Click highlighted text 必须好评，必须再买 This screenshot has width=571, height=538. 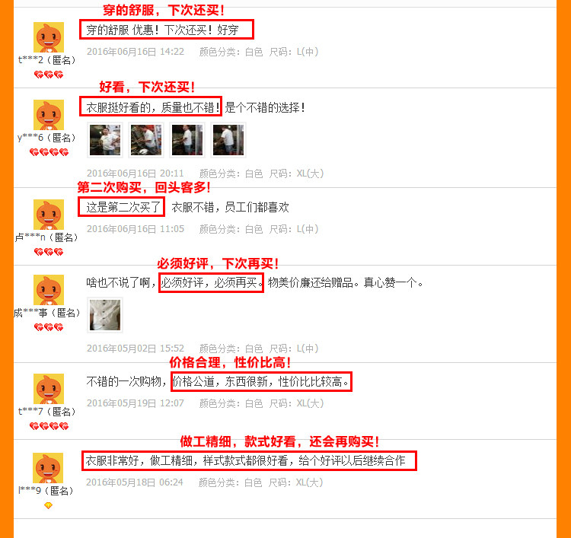click(x=211, y=282)
